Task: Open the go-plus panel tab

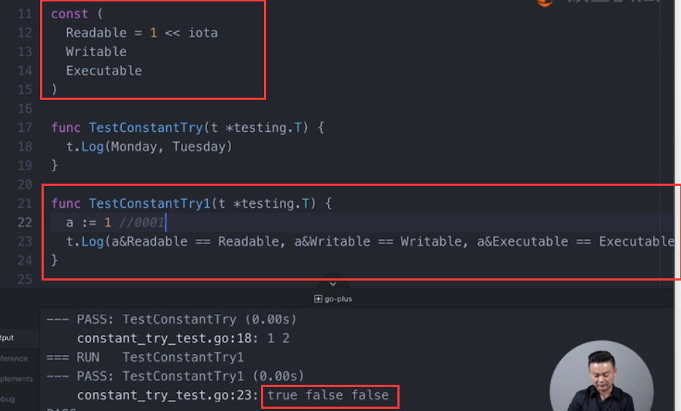Action: point(333,299)
